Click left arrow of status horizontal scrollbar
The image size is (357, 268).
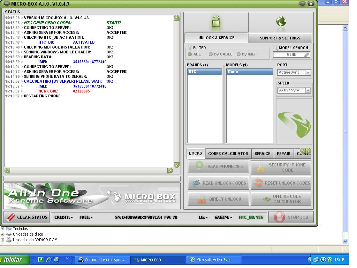click(7, 170)
